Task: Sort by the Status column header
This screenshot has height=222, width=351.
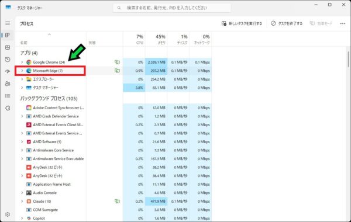Action: 105,39
